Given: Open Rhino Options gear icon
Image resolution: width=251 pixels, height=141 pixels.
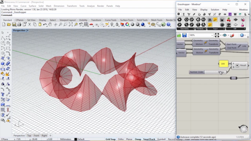Looking at the screenshot, I should (153, 24).
